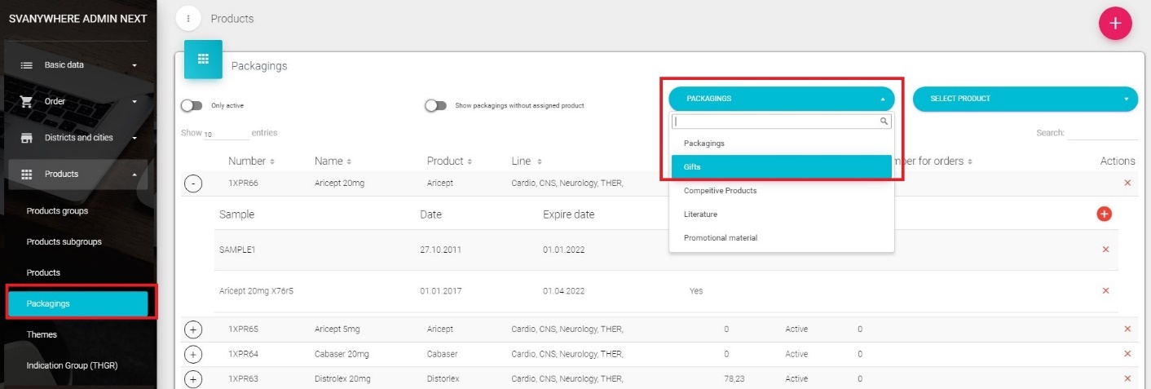
Task: Collapse the expanded 1XPR66 row
Action: click(192, 183)
